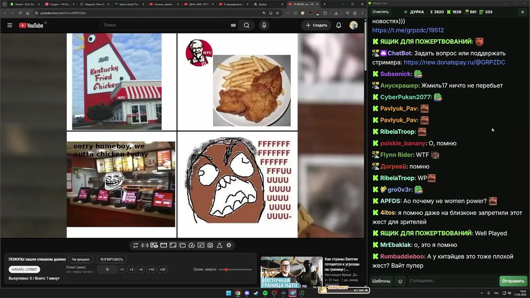This screenshot has width=530, height=298.
Task: Click the Создать button
Action: pos(316,25)
